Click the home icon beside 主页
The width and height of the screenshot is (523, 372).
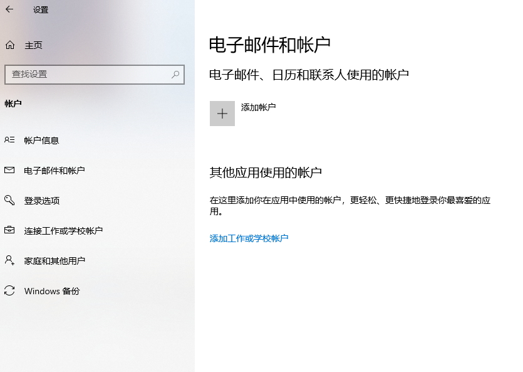click(10, 45)
